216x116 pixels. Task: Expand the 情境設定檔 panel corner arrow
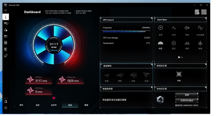(x=205, y=64)
